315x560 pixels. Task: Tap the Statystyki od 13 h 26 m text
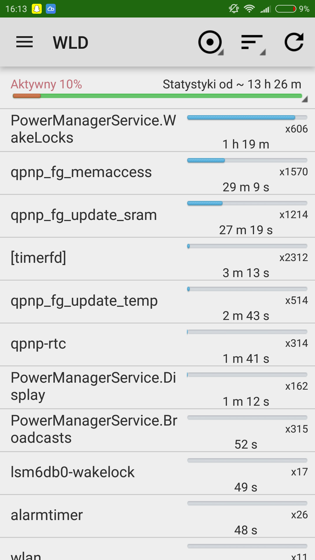(232, 84)
